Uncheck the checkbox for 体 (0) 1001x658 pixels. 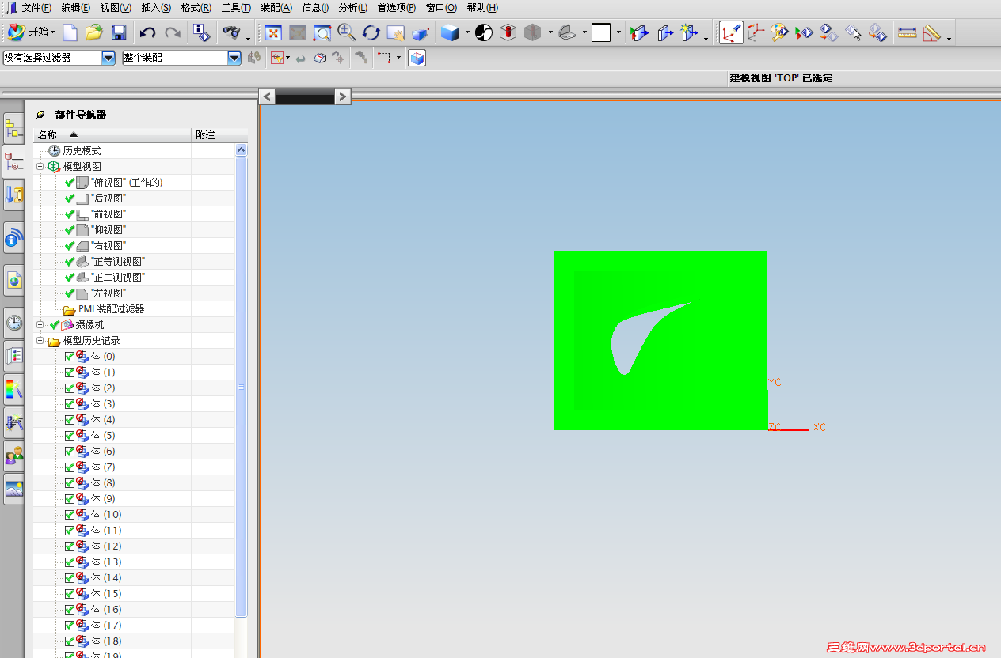(70, 357)
